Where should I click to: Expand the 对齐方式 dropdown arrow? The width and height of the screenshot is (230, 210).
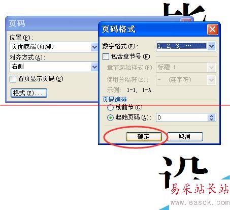coord(94,67)
